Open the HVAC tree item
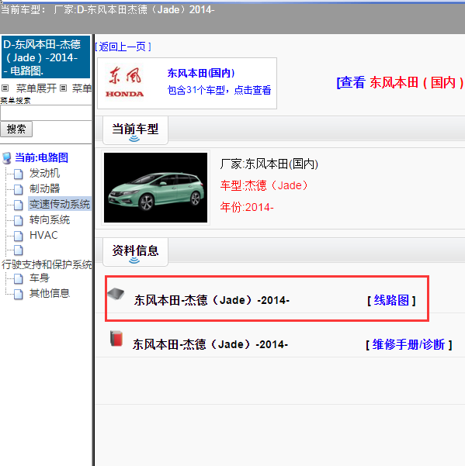The image size is (465, 466). 43,236
